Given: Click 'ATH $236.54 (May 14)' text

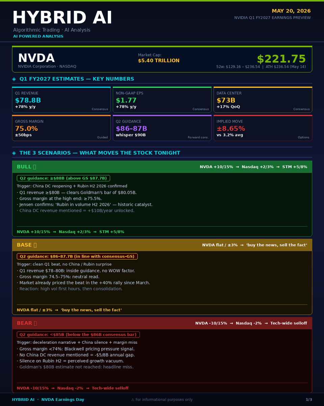Looking at the screenshot, I should pyautogui.click(x=286, y=67).
